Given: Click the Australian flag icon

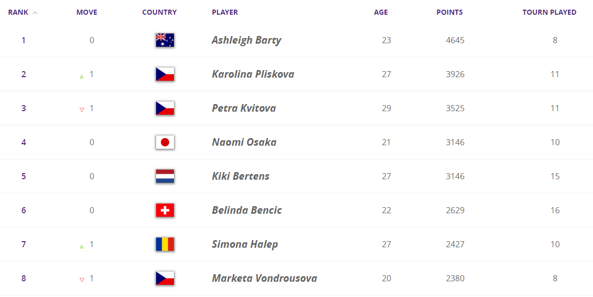Looking at the screenshot, I should [x=165, y=40].
